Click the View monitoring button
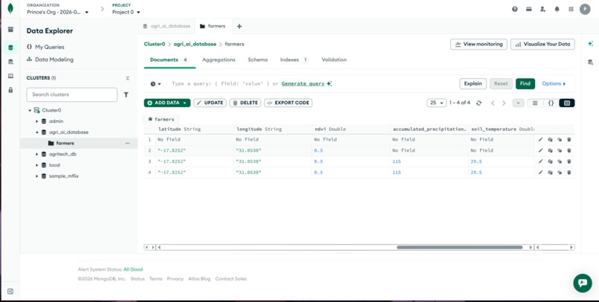The height and width of the screenshot is (302, 599). point(479,45)
